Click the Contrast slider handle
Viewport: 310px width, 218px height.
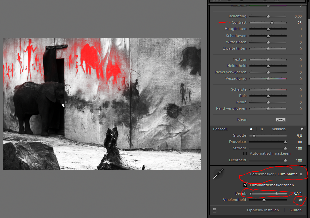click(x=272, y=23)
